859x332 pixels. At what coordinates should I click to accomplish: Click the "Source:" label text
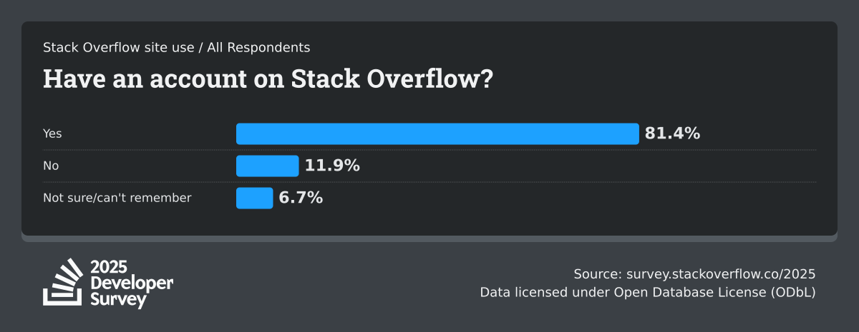[x=598, y=274]
